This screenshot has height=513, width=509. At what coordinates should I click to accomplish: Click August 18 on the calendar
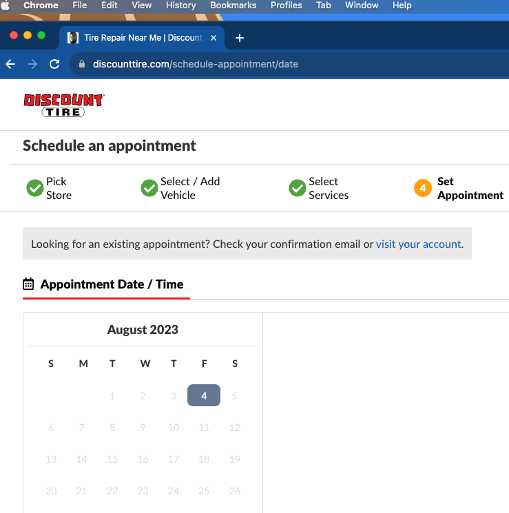coord(204,459)
